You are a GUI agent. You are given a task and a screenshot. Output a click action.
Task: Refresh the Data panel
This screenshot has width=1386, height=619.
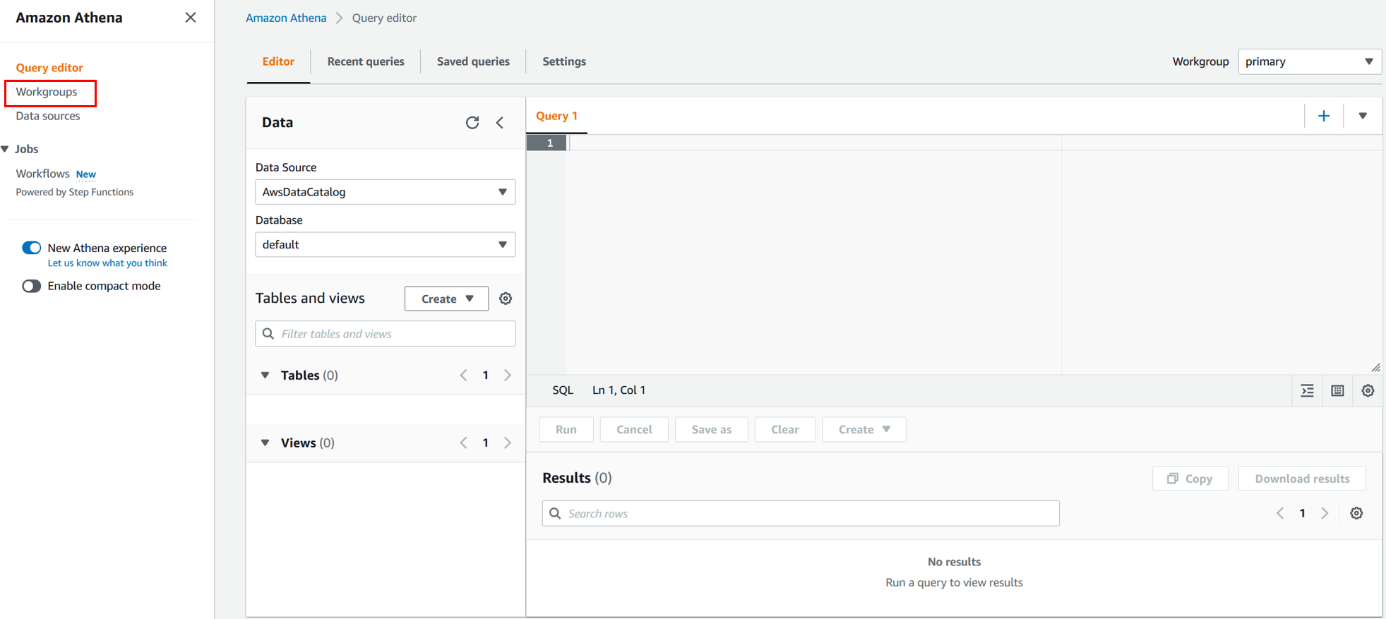click(472, 123)
